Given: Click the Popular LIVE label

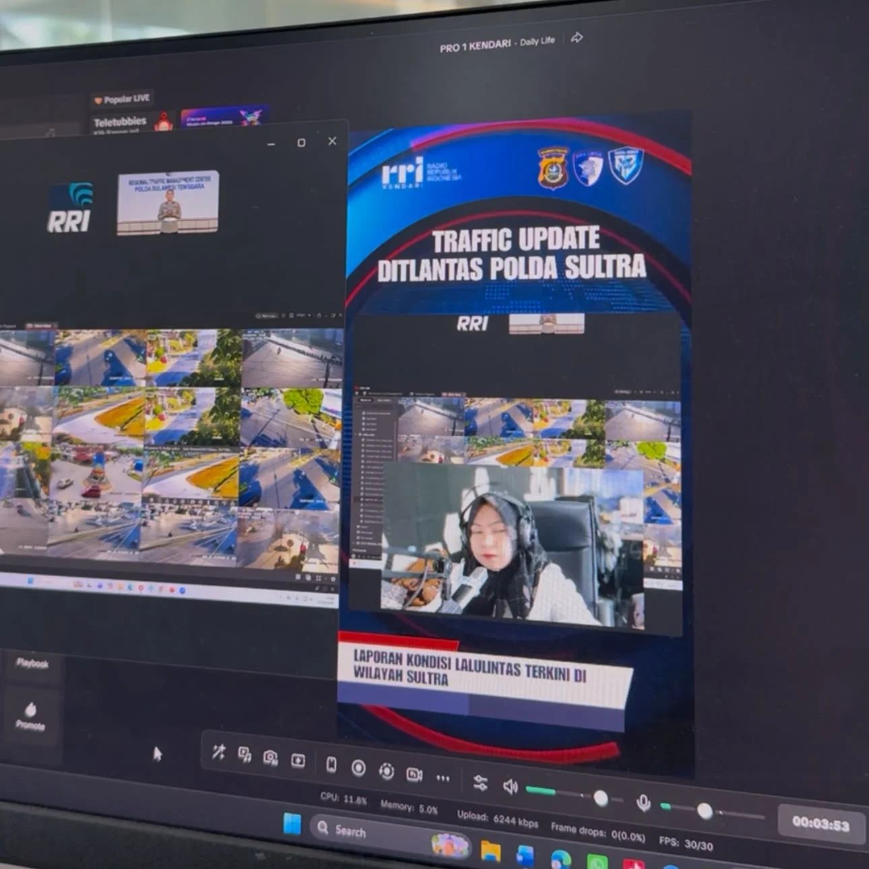Looking at the screenshot, I should (122, 99).
